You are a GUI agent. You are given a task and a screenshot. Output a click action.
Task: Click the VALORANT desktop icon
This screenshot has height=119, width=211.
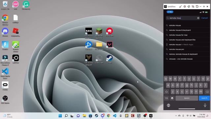109,46
